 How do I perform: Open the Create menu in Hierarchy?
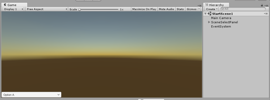tap(212, 9)
